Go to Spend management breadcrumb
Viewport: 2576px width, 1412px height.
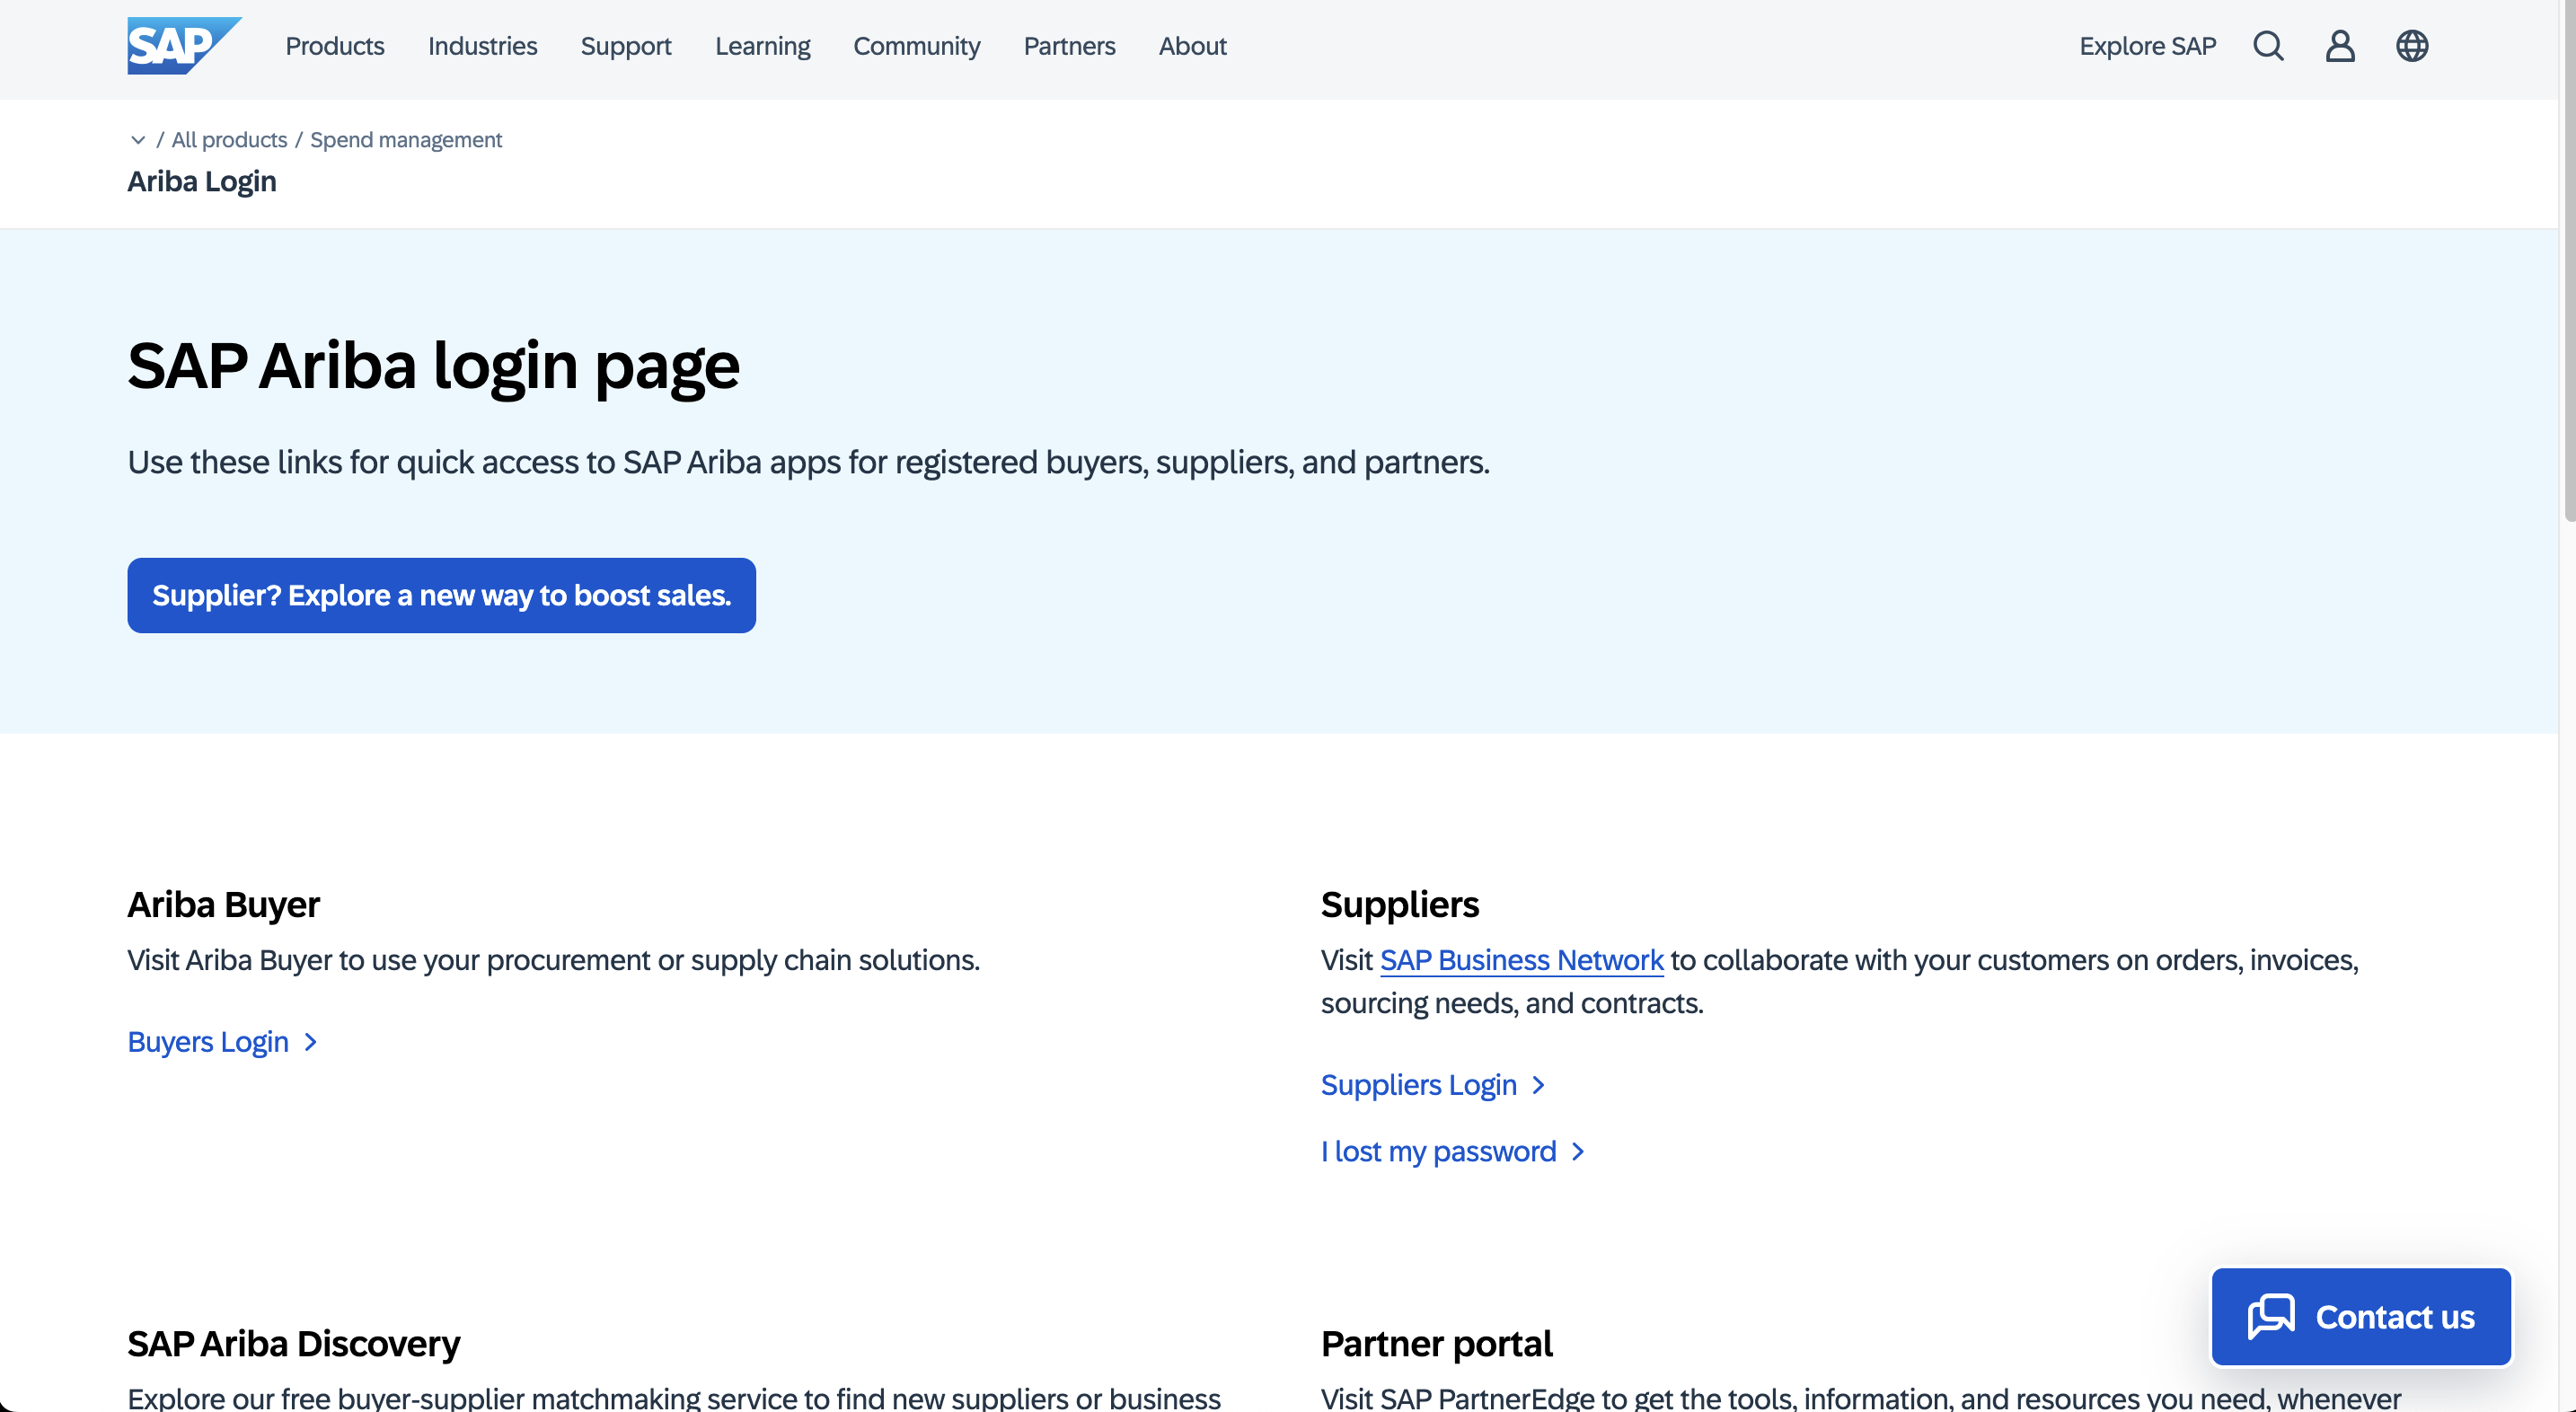point(406,140)
